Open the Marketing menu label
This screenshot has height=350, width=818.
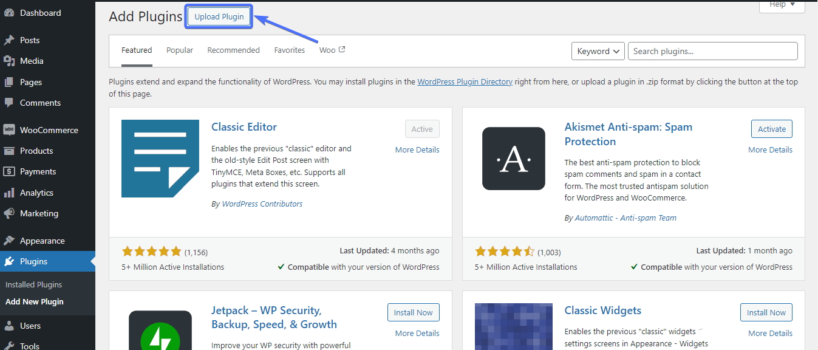pyautogui.click(x=39, y=213)
